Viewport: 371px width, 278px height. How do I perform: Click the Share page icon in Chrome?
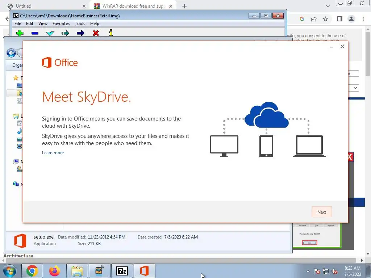click(x=314, y=19)
